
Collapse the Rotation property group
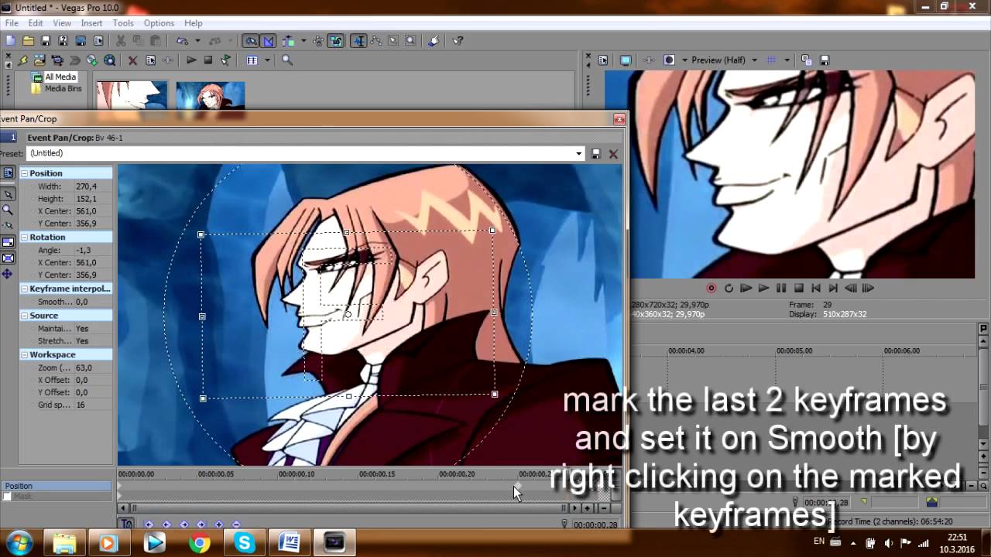pos(24,237)
